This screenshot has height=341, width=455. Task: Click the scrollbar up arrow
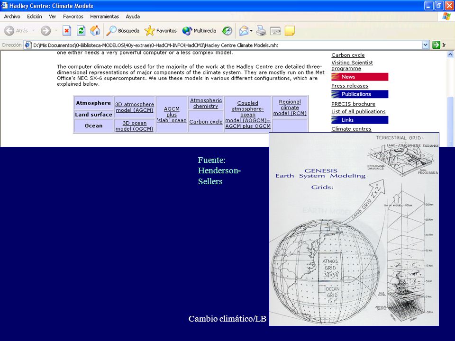tap(450, 54)
